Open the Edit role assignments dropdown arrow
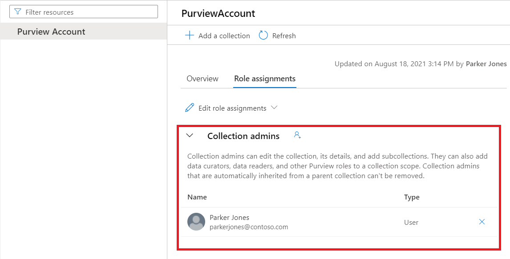The width and height of the screenshot is (510, 259). (x=275, y=108)
